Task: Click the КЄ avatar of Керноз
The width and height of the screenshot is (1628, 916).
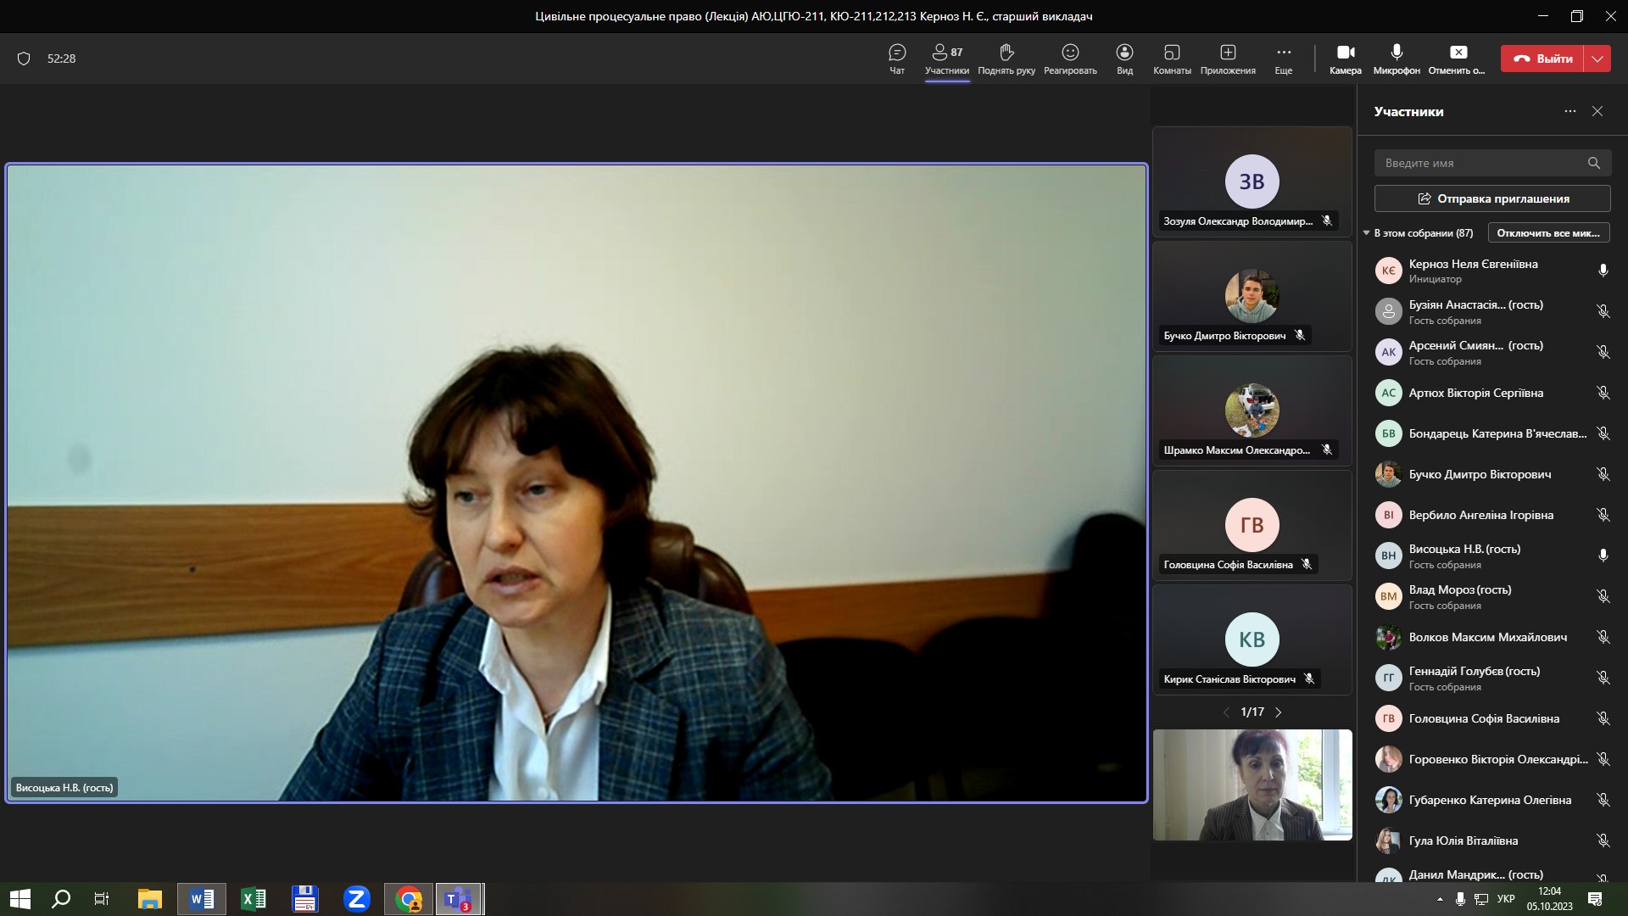Action: [x=1388, y=271]
